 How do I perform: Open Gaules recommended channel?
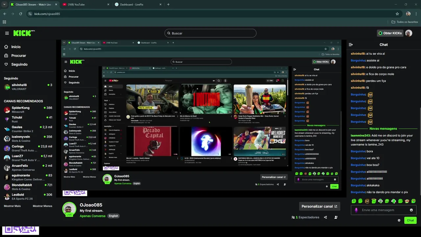[28, 129]
